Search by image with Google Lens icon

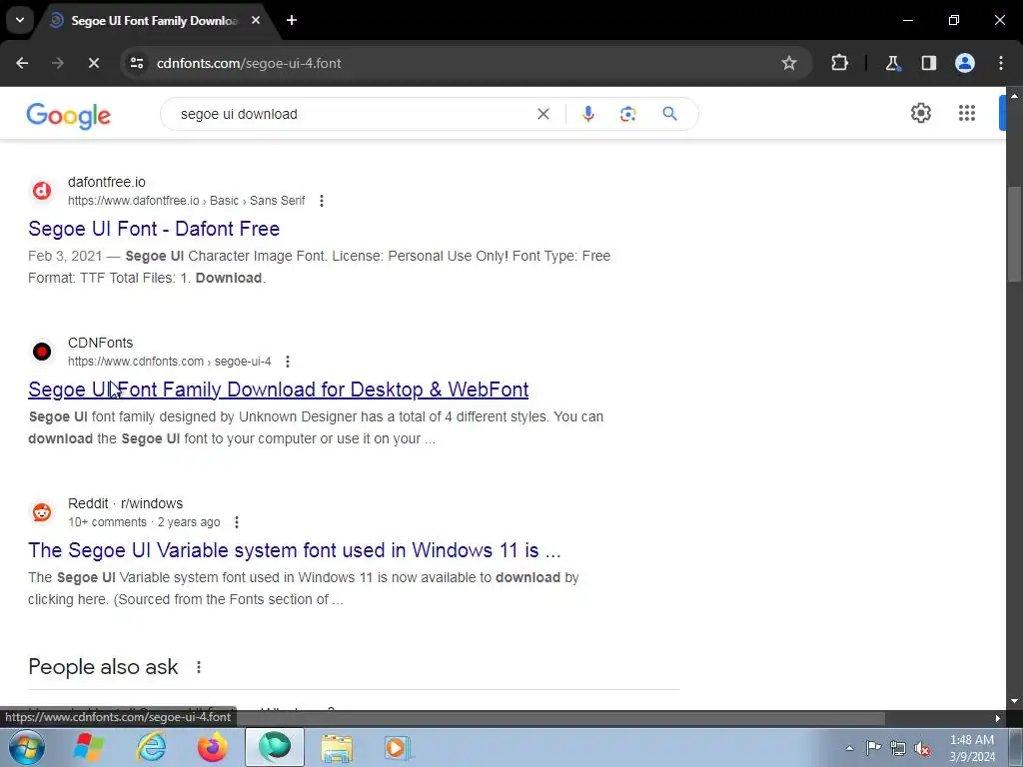[x=627, y=114]
